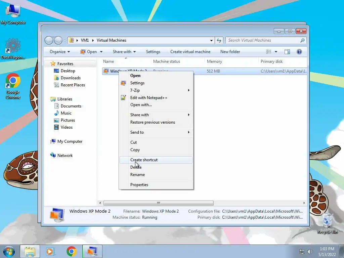Screen dimensions: 344x258
Task: Open the volume speaker tray icon
Action: (310, 252)
